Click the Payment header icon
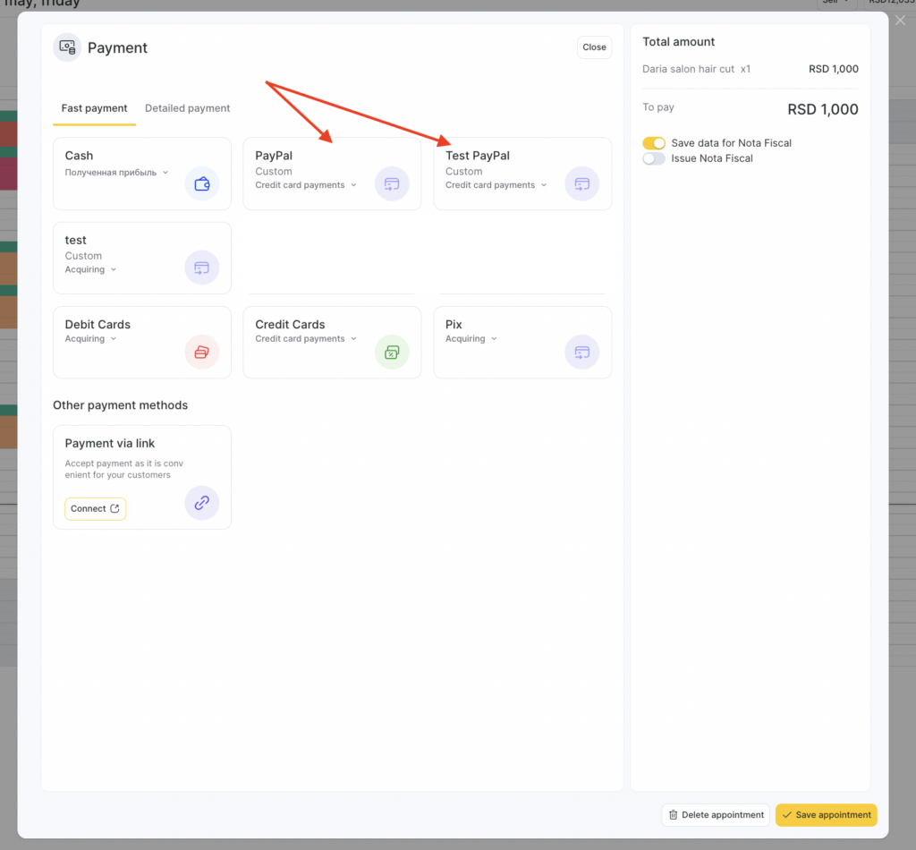The width and height of the screenshot is (916, 850). click(x=67, y=47)
